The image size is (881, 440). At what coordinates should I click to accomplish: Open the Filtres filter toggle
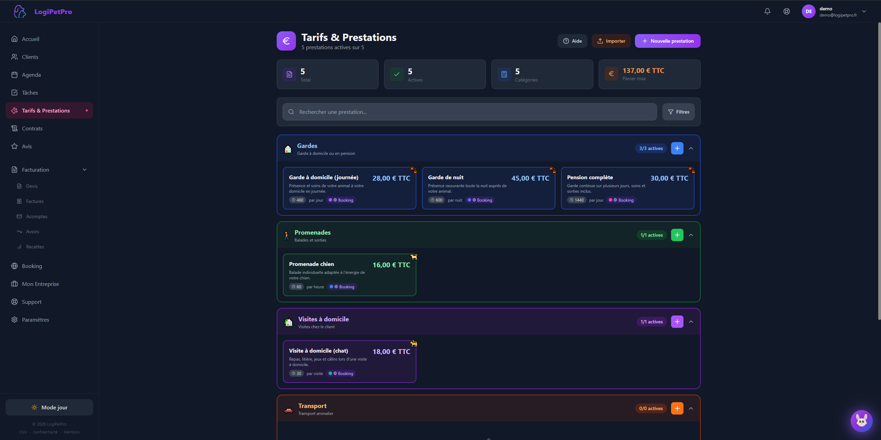(x=678, y=112)
